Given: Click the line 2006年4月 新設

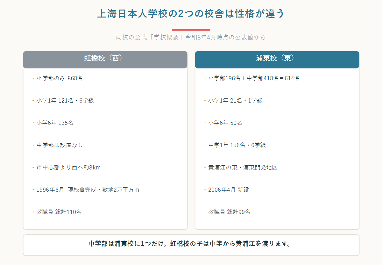Looking at the screenshot, I should click(x=226, y=190).
